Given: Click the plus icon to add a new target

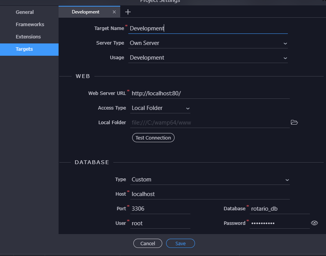Looking at the screenshot, I should 128,12.
